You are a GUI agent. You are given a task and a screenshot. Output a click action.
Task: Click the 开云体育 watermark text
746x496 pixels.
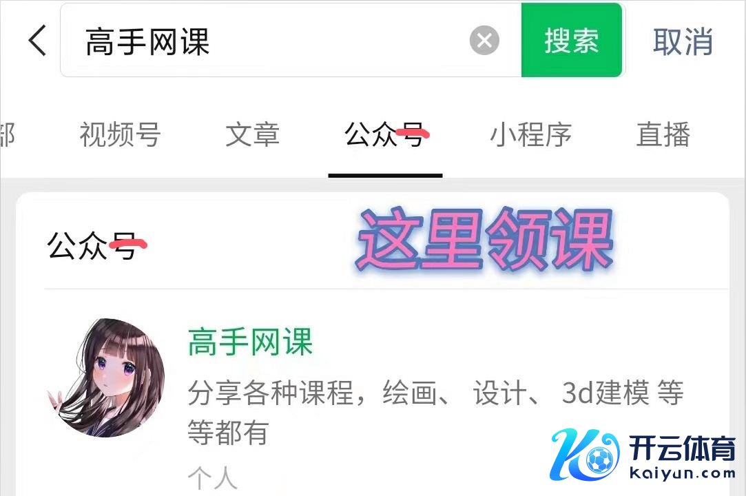(x=682, y=448)
